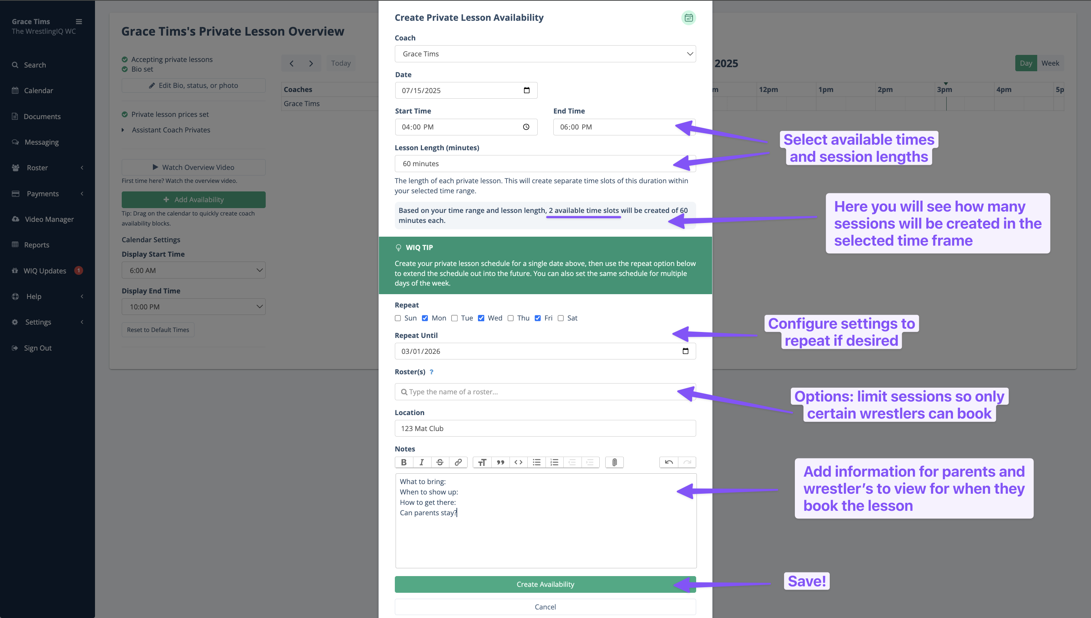Screen dimensions: 1091x618
Task: Open the Display End Time dropdown
Action: [x=194, y=306]
